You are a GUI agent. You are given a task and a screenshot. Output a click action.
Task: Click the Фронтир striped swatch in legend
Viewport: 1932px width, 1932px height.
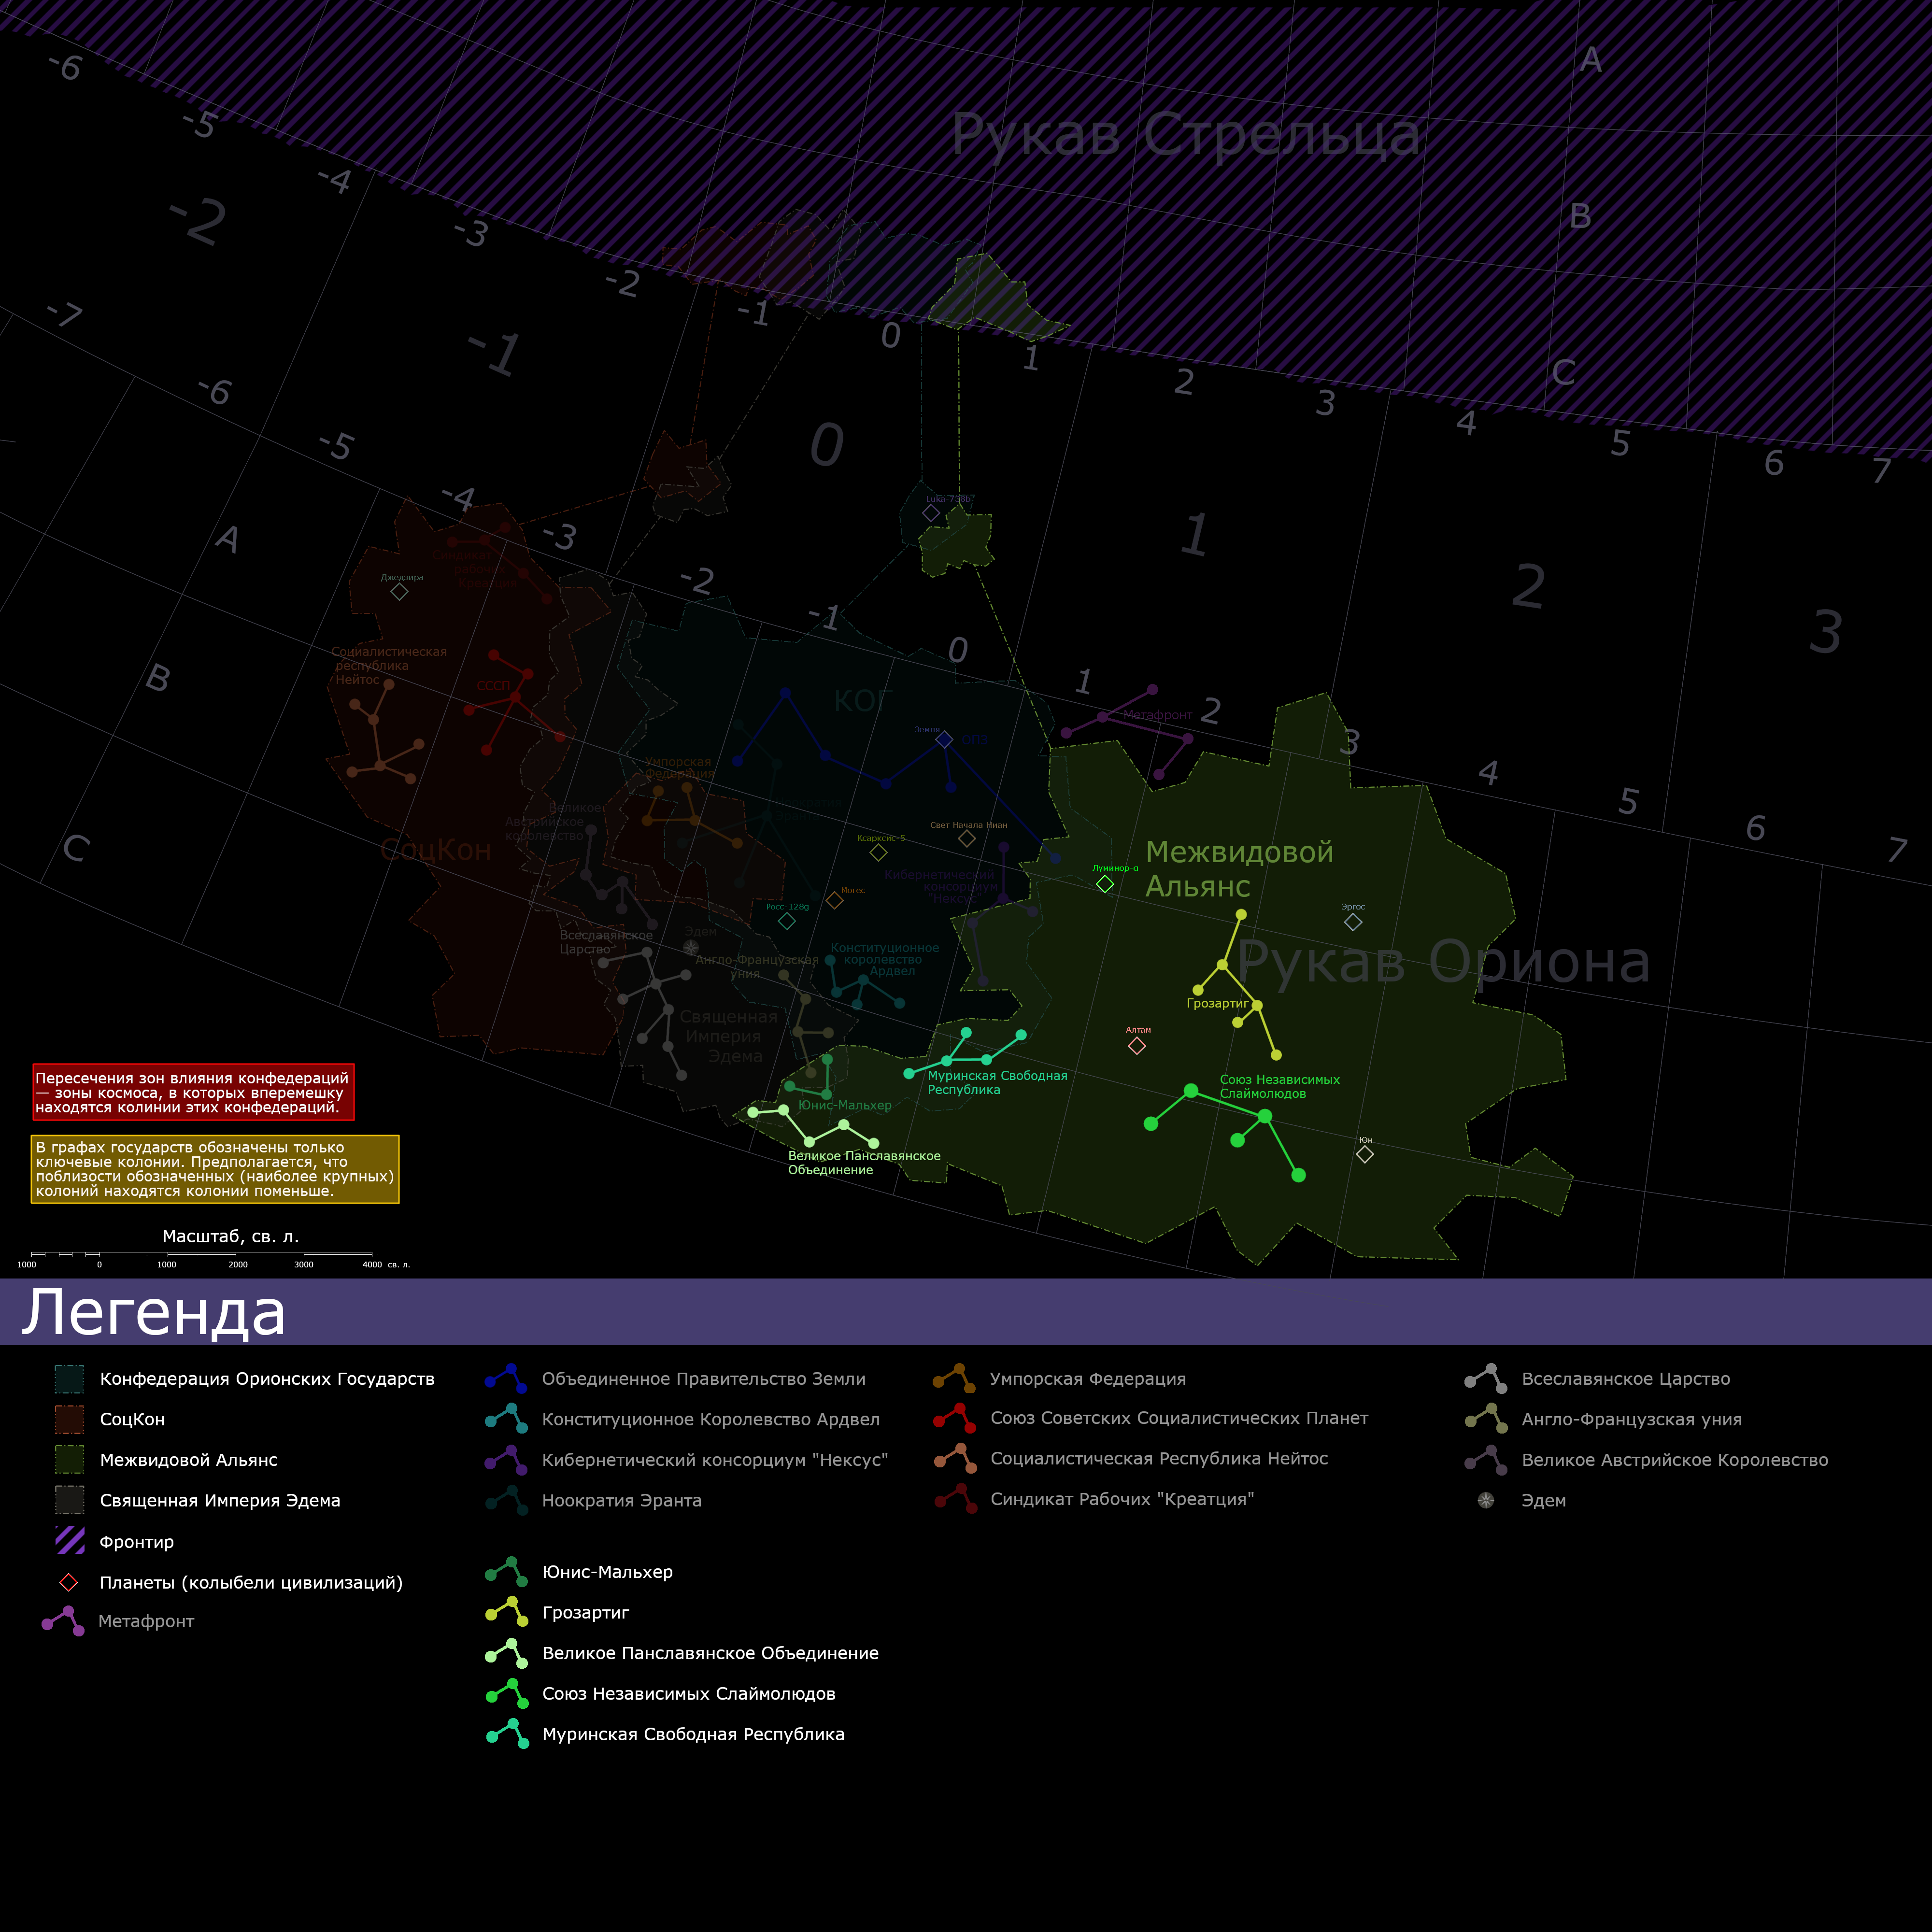tap(69, 1540)
